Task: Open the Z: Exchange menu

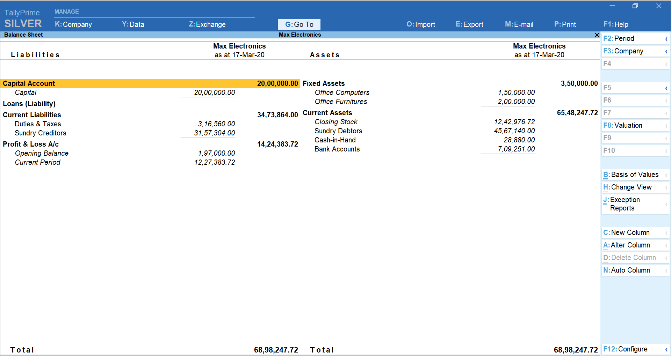Action: coord(207,24)
